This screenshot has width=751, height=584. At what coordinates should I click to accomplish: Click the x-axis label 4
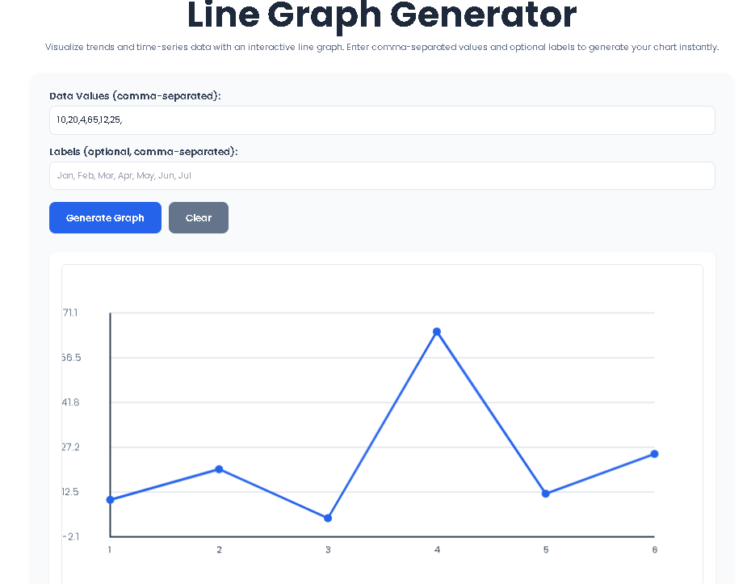[x=437, y=548]
